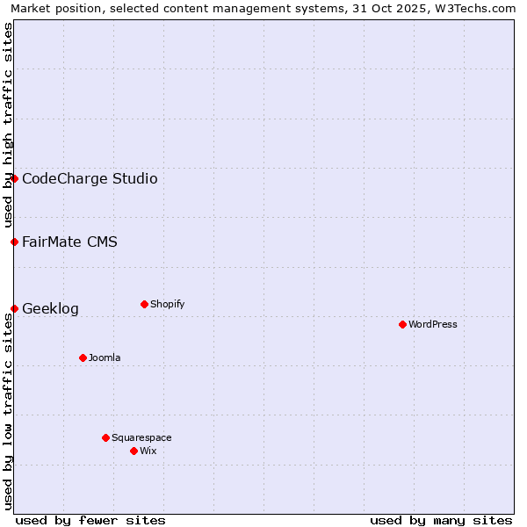Select the Squarespace data point marker
This screenshot has width=527, height=527.
point(105,437)
